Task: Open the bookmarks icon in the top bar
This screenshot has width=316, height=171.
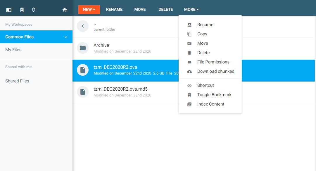Action: pos(21,9)
